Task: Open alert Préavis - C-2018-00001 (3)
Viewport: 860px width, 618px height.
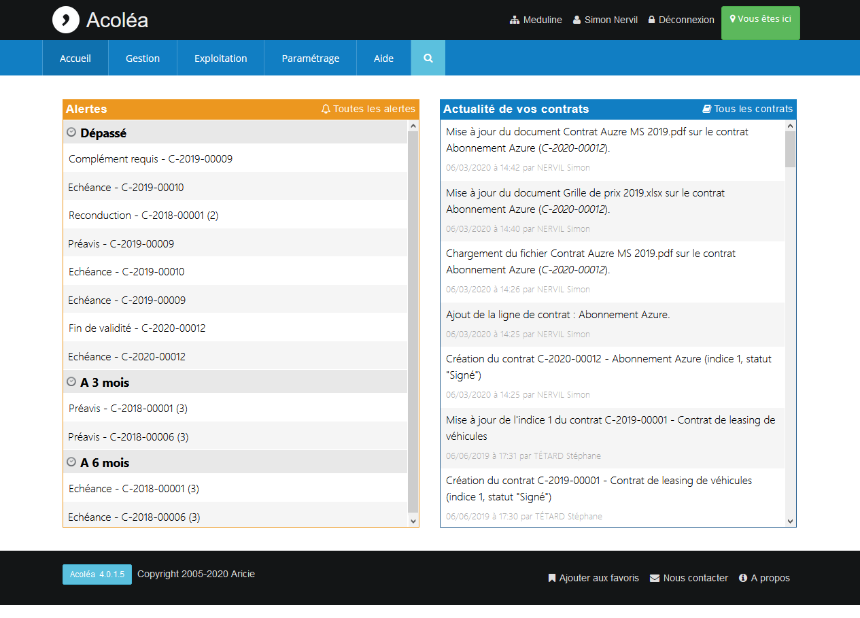Action: (235, 408)
